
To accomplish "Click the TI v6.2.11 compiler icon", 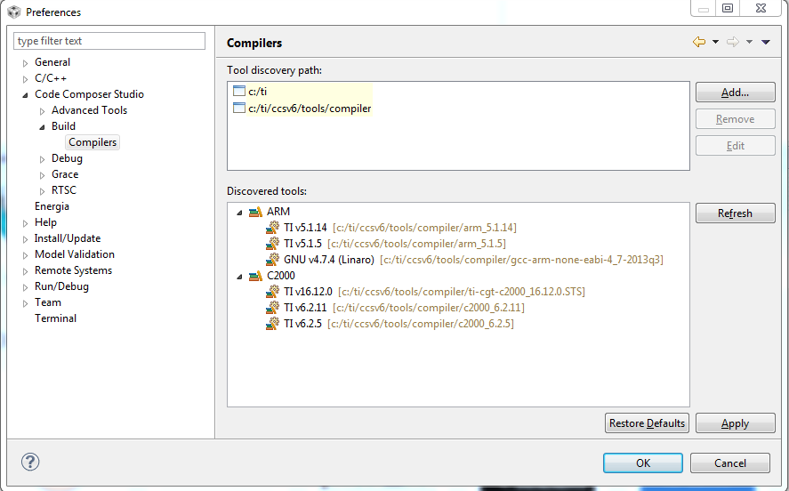I will [x=273, y=308].
